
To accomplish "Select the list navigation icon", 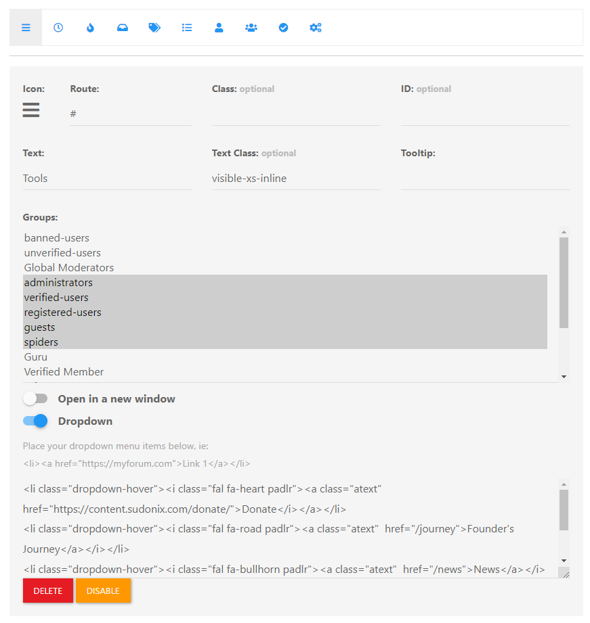I will pos(187,28).
